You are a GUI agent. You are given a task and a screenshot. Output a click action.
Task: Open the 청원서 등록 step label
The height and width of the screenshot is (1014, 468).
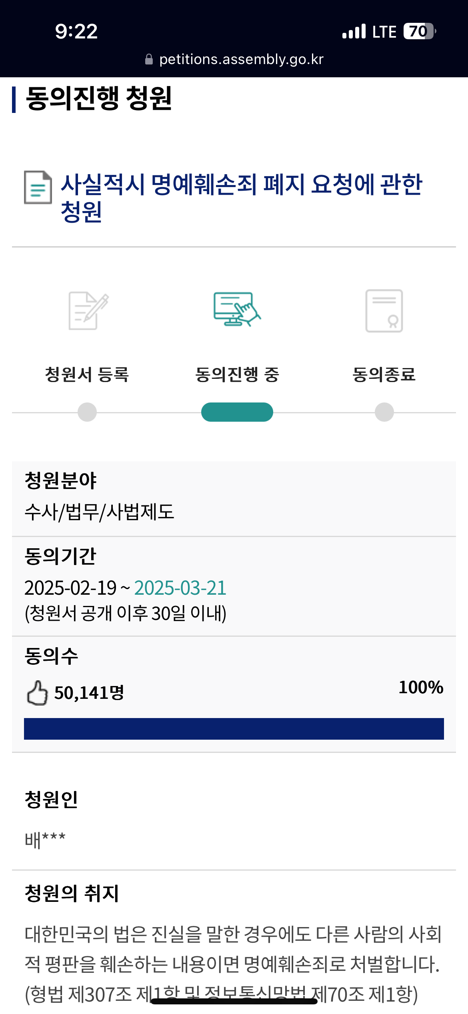pos(87,375)
